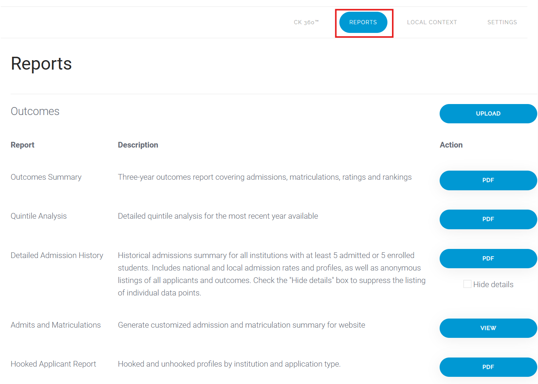This screenshot has width=538, height=384.
Task: Download Quintile Analysis PDF
Action: [488, 219]
